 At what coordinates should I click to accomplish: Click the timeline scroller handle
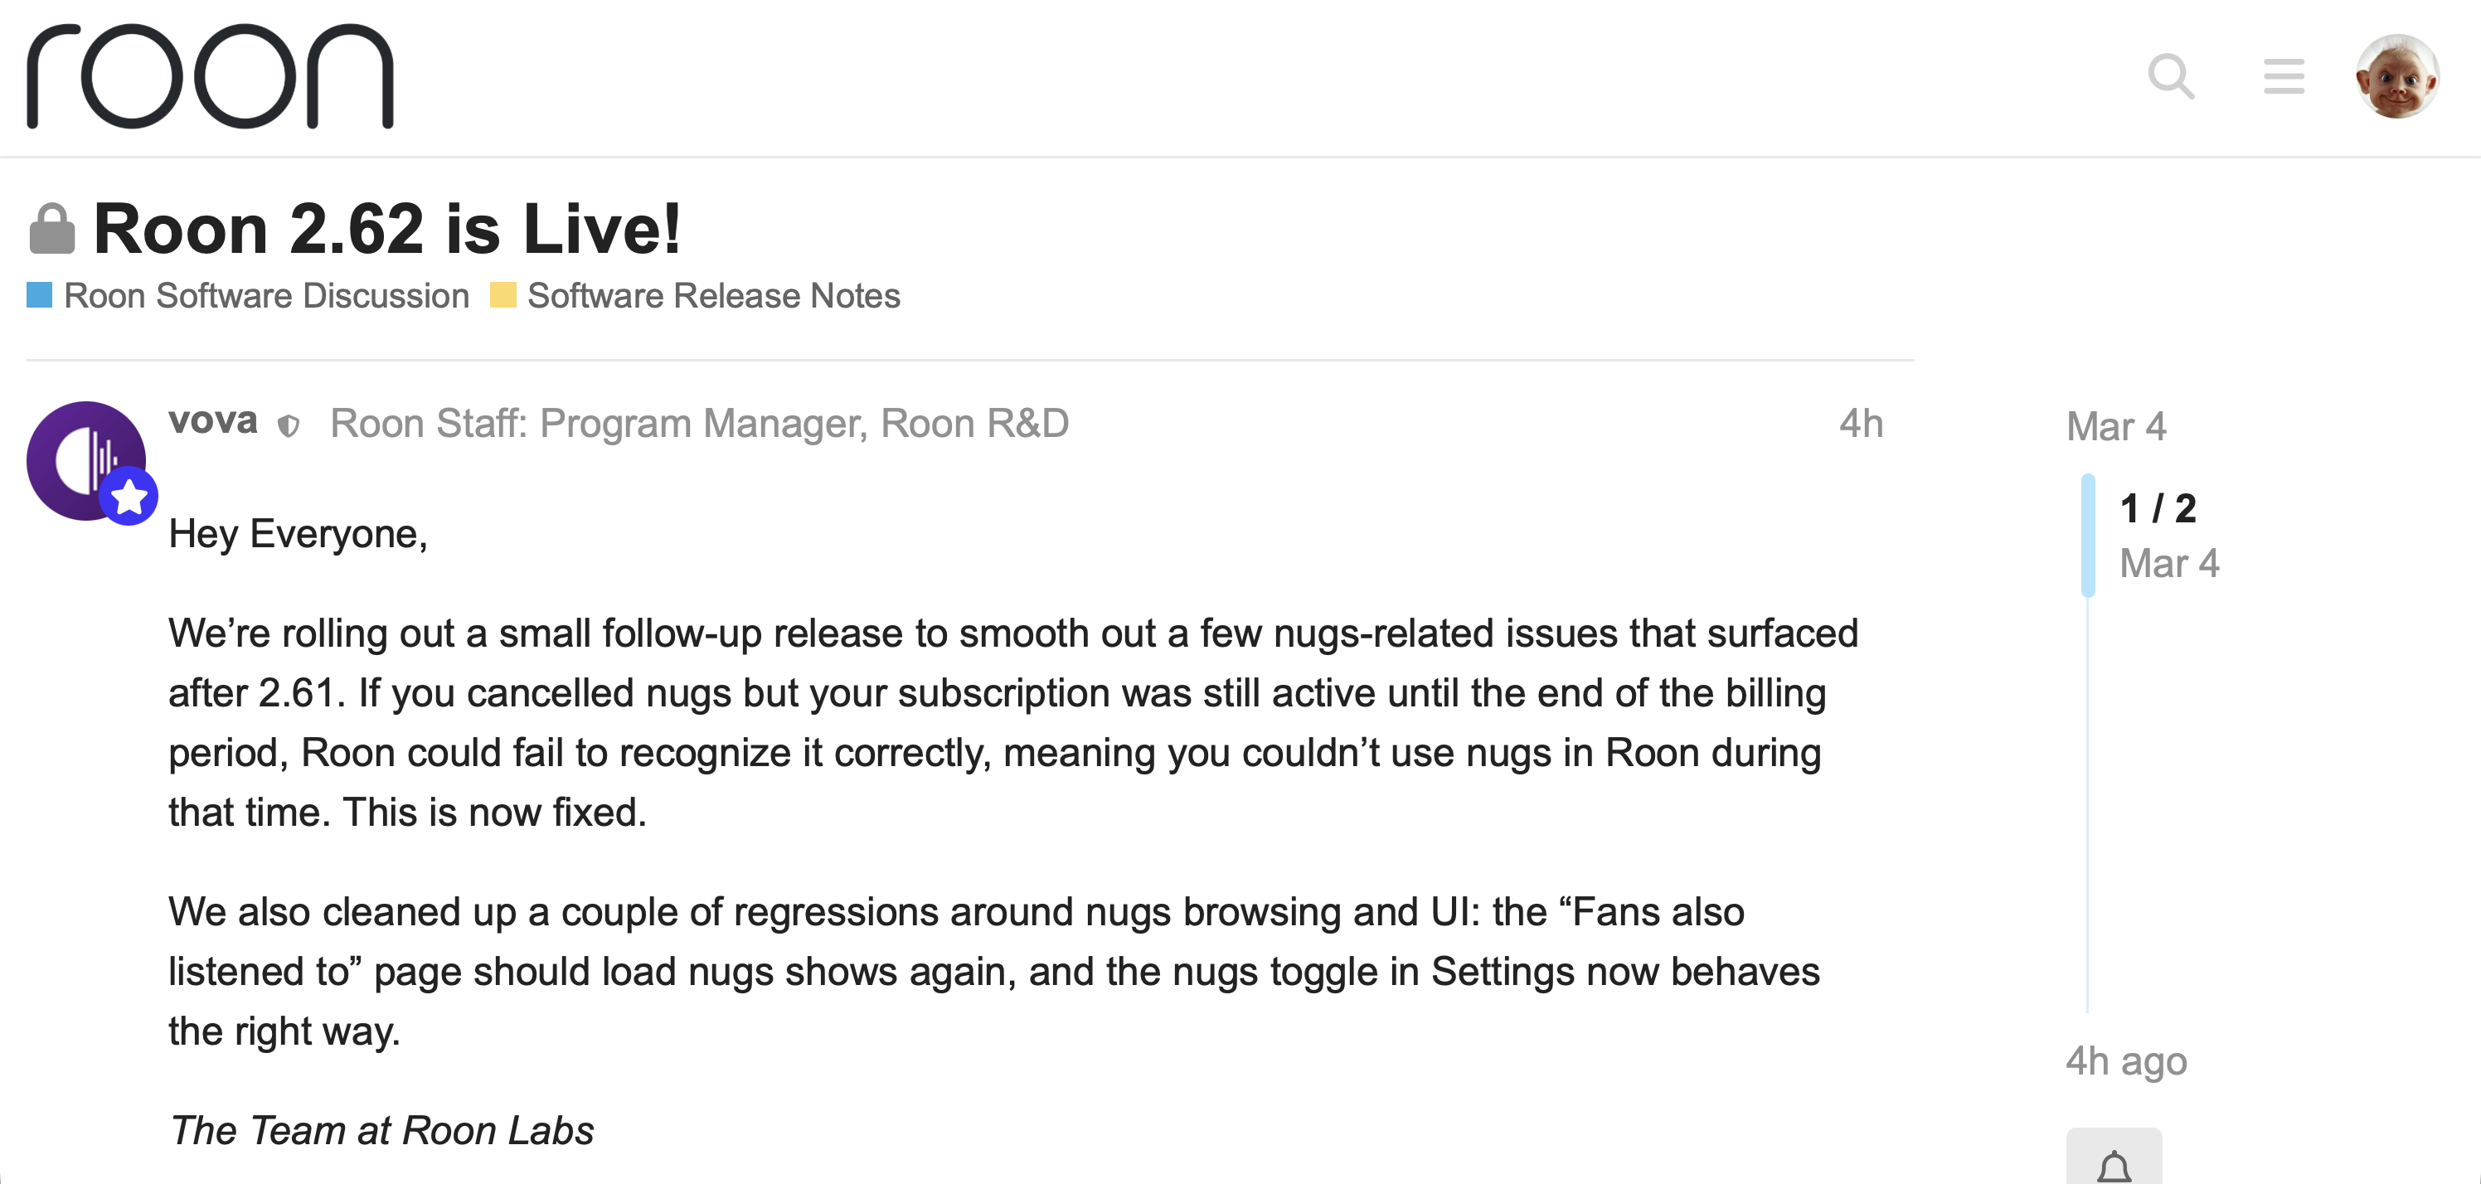point(2088,536)
